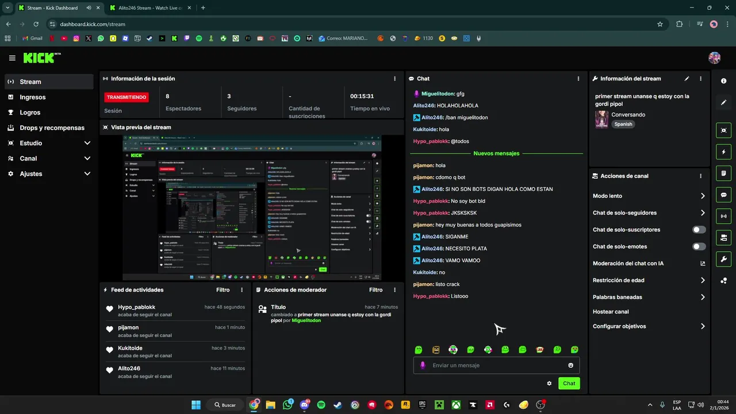Reload the page in the browser
This screenshot has width=736, height=414.
36,24
